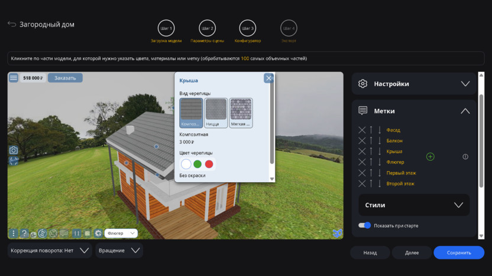
Task: Click the blue logo icon in viewer corner
Action: [337, 233]
